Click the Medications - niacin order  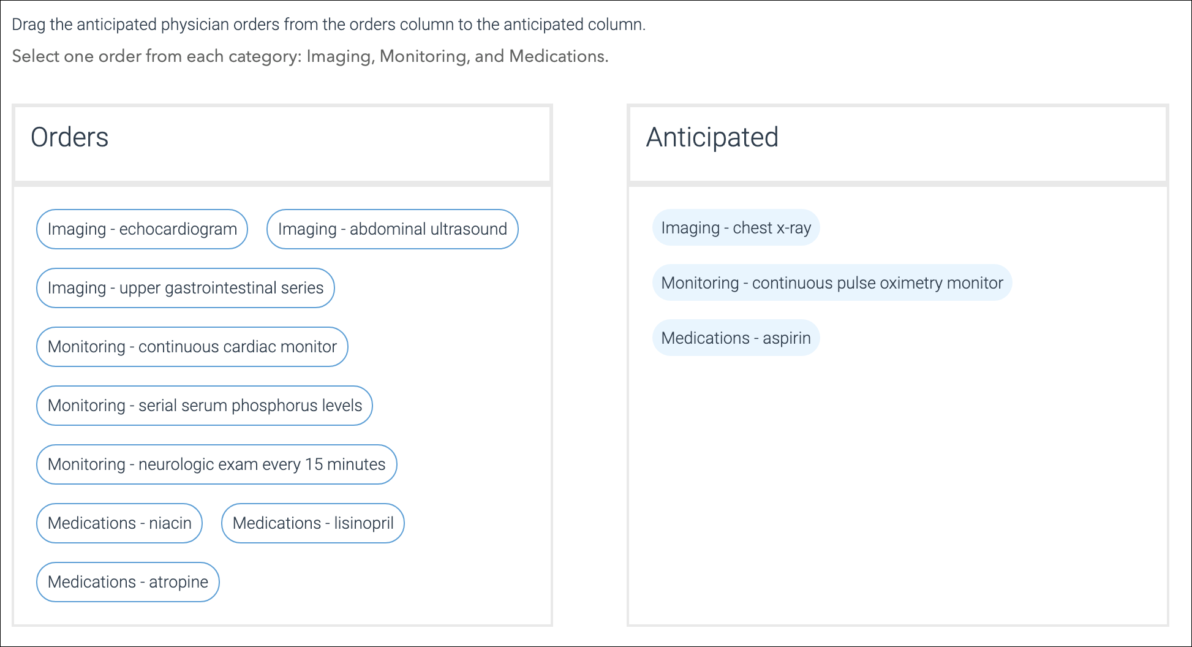pos(119,523)
